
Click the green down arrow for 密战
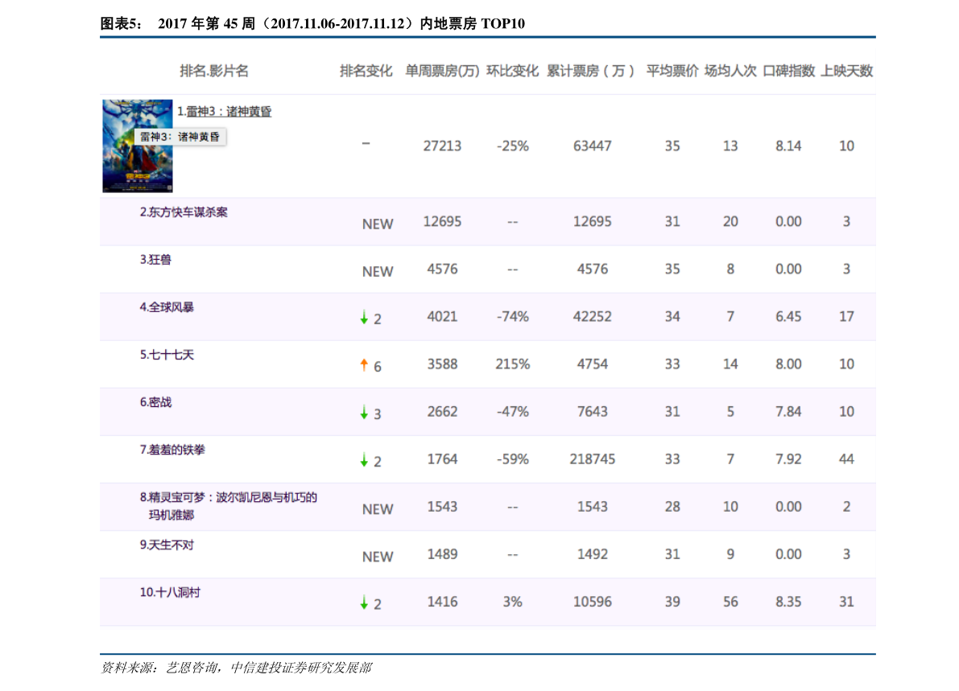(364, 413)
